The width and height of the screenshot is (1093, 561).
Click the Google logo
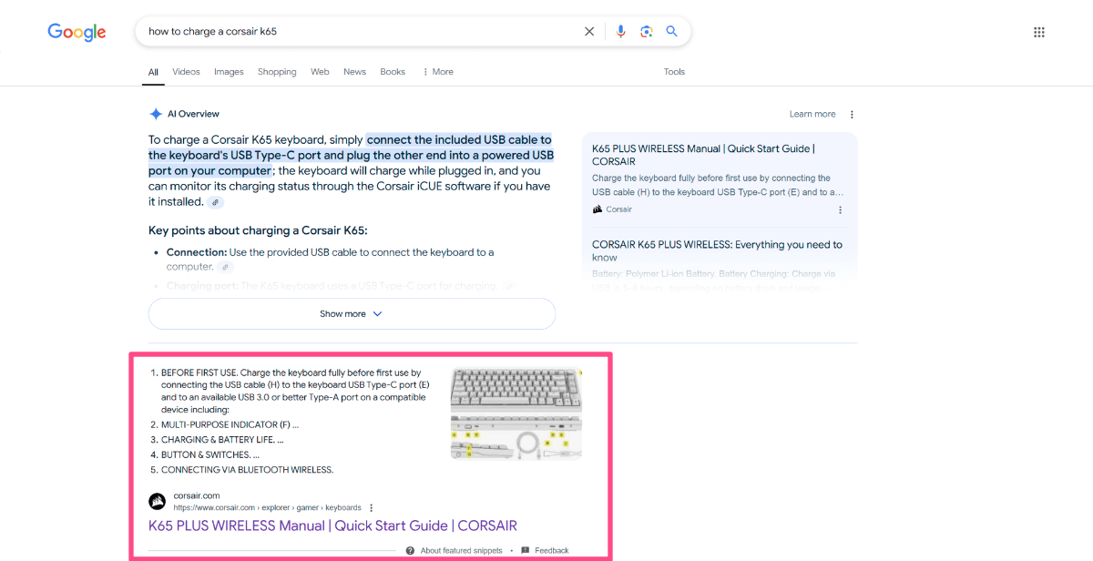[x=77, y=32]
